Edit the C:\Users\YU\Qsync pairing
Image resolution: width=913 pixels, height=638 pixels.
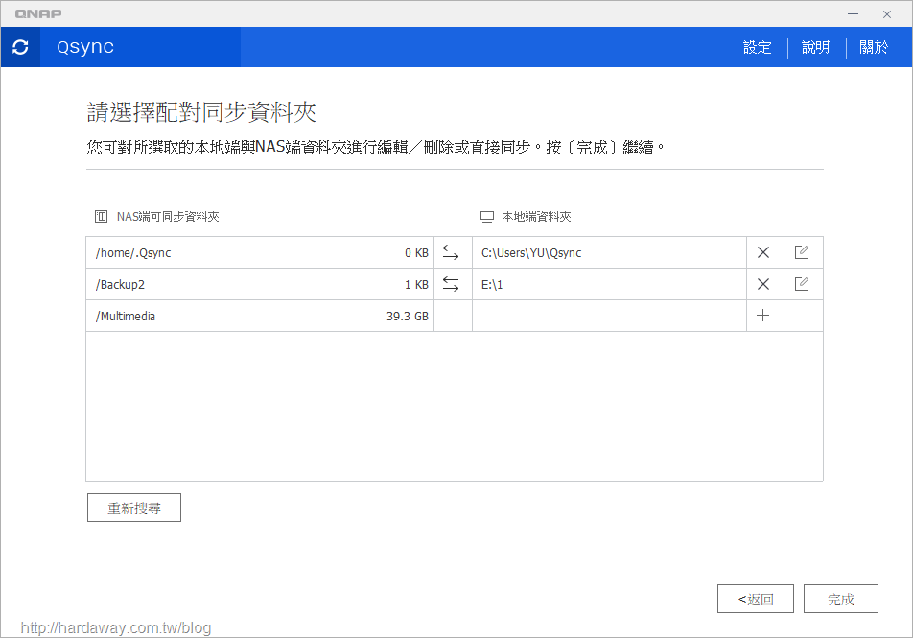pyautogui.click(x=802, y=252)
